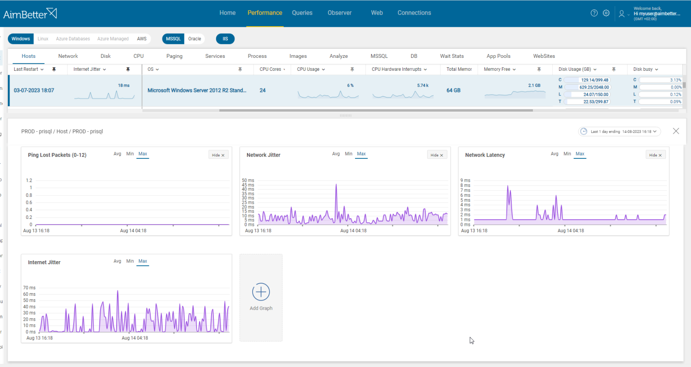This screenshot has height=367, width=691.
Task: Close the PROD - prisql detail panel
Action: coord(676,131)
